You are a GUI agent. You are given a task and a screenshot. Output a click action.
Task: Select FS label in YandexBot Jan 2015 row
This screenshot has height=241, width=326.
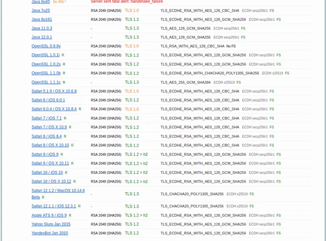279,233
